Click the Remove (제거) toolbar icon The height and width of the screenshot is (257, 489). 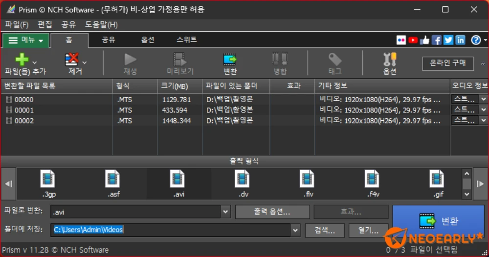click(x=72, y=59)
